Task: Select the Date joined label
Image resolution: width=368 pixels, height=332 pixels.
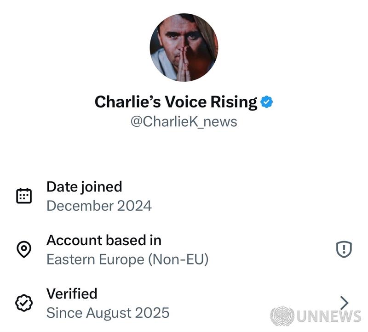Action: [84, 187]
